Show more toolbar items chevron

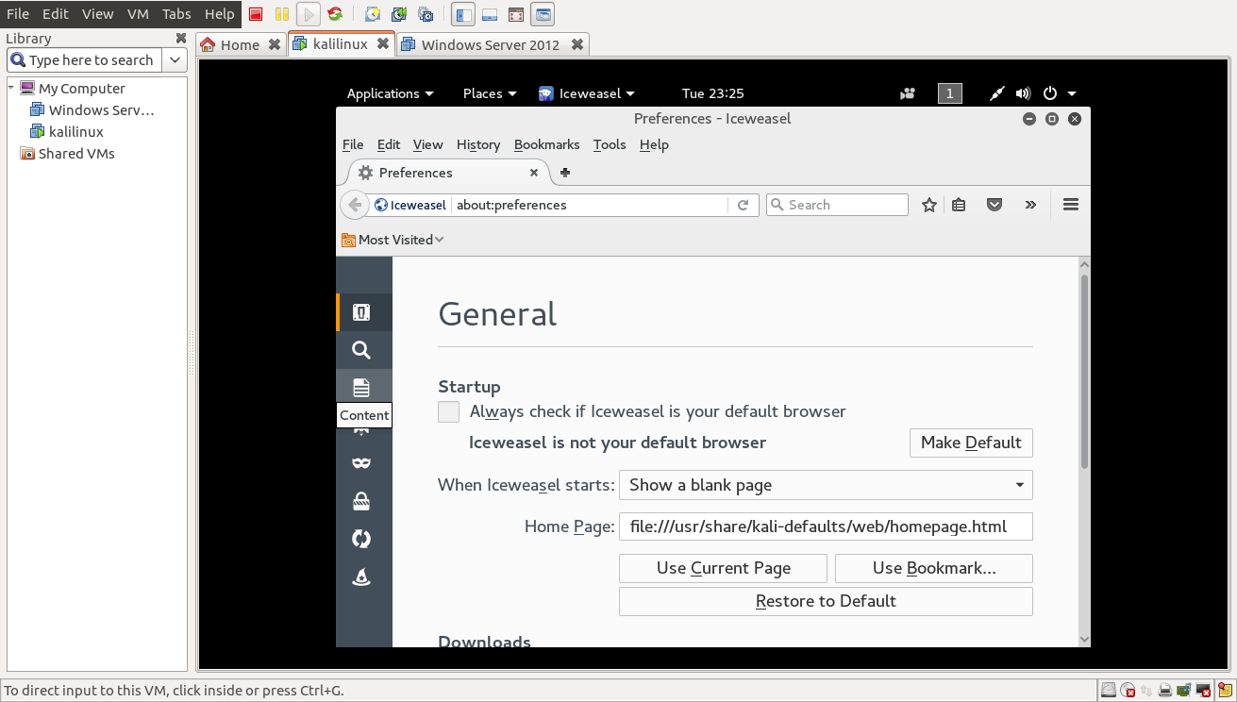point(1030,205)
